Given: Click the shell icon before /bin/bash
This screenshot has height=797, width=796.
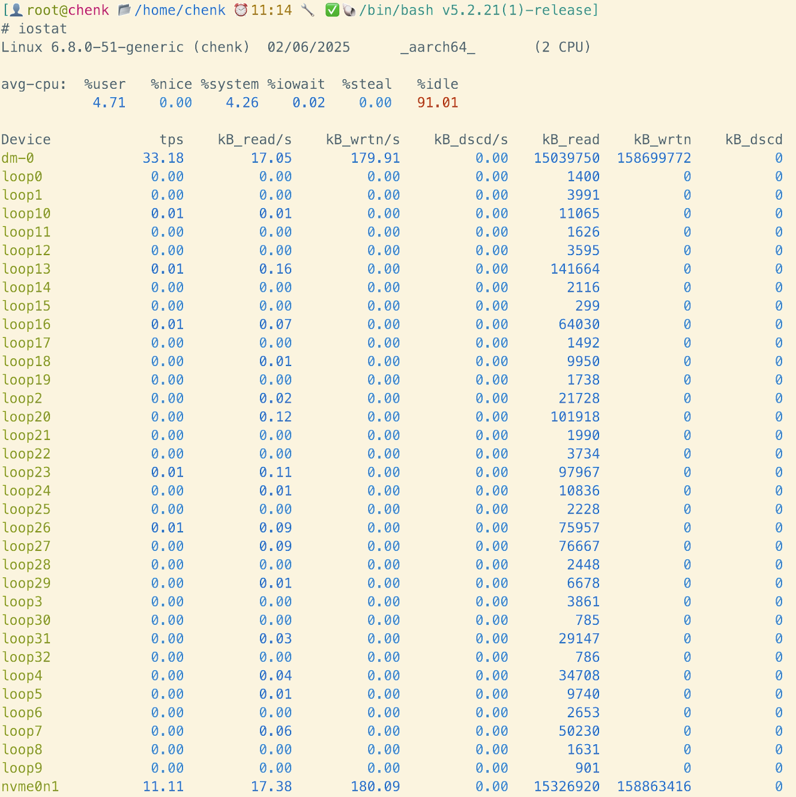Looking at the screenshot, I should (349, 10).
